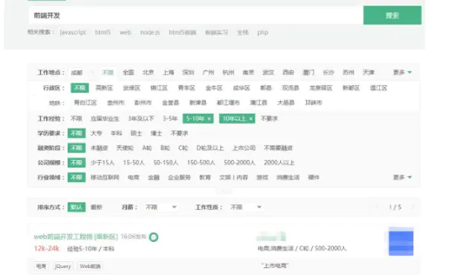This screenshot has height=278, width=449.
Task: Go to next results page arrow
Action: (413, 207)
